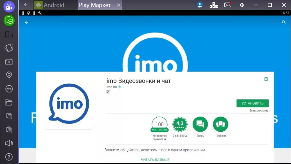Open the 4,3 rating badge
This screenshot has width=291, height=164.
(180, 124)
